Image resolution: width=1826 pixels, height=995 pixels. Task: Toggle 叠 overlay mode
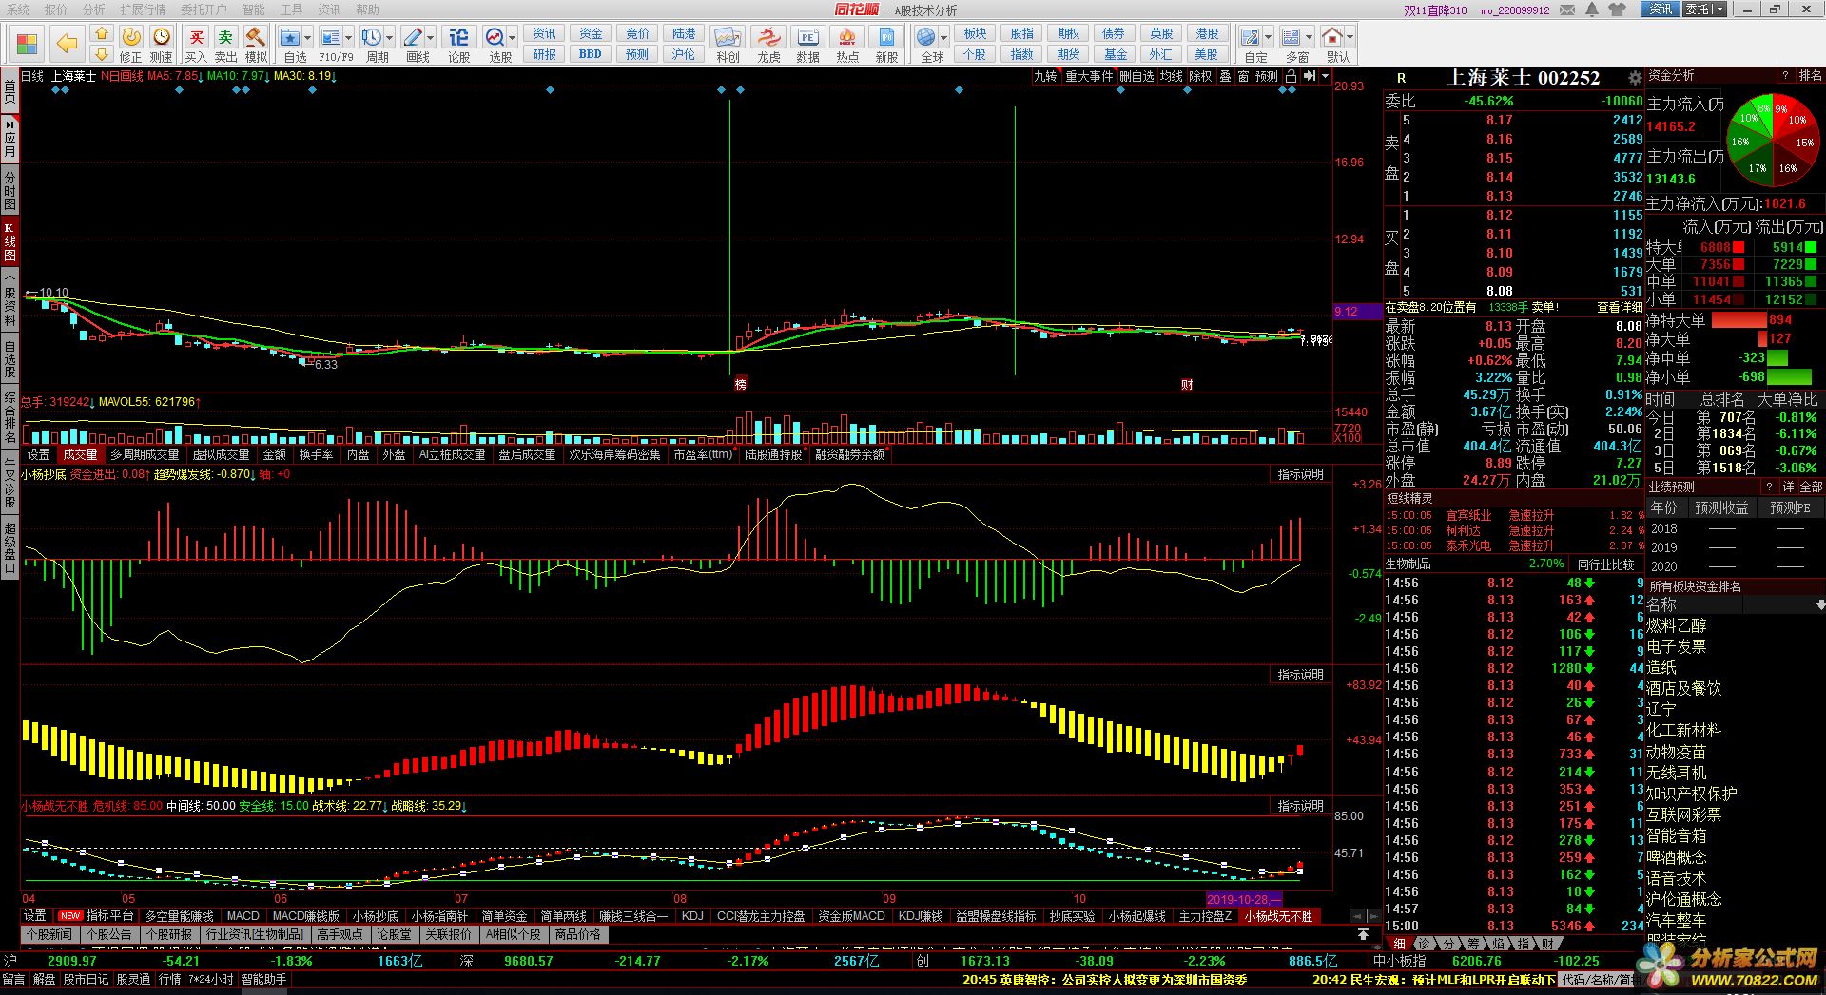[1225, 76]
